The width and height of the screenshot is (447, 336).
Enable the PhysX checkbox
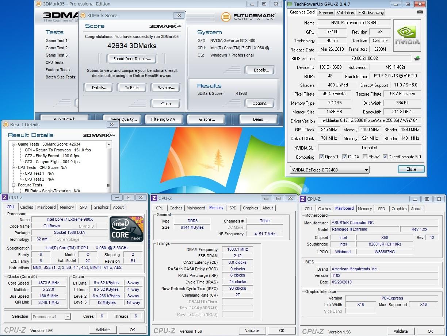pyautogui.click(x=365, y=157)
